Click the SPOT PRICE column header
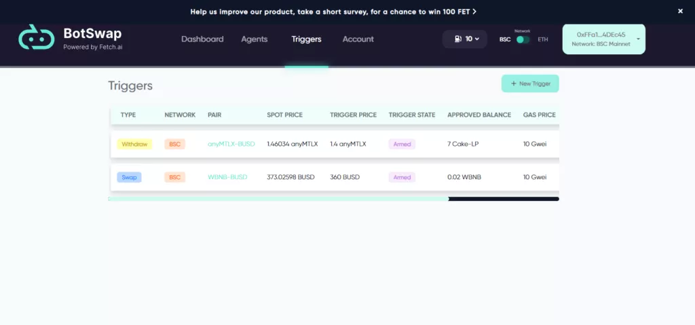695x325 pixels. [284, 115]
